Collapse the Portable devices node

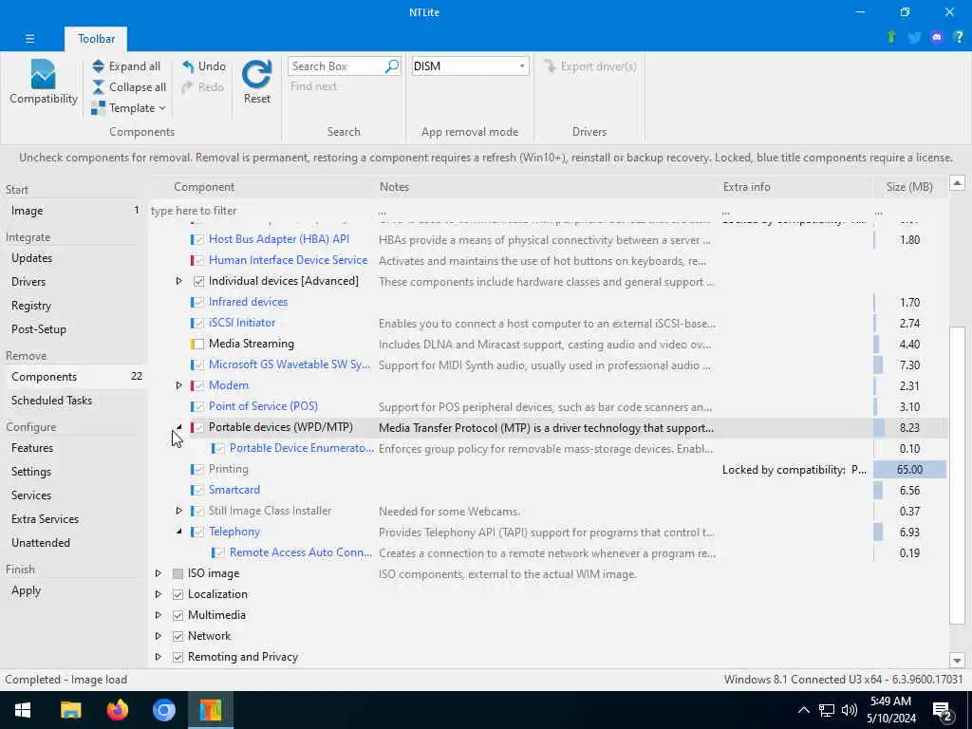pyautogui.click(x=178, y=427)
